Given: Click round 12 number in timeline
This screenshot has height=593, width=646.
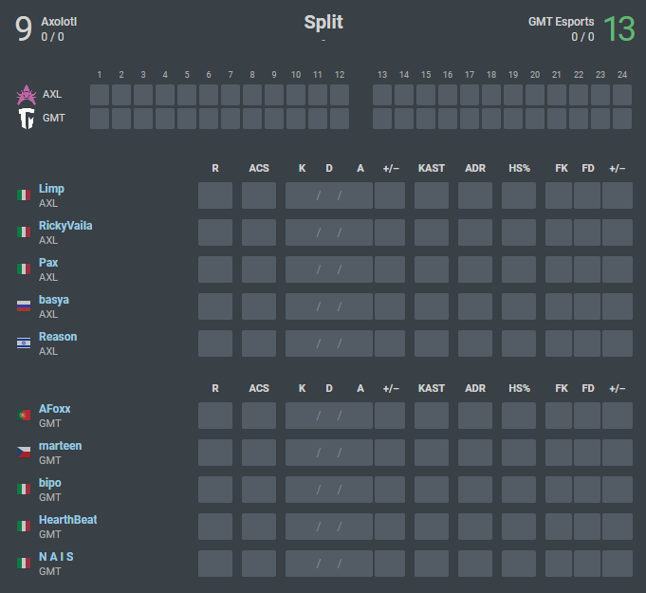Looking at the screenshot, I should [x=340, y=75].
